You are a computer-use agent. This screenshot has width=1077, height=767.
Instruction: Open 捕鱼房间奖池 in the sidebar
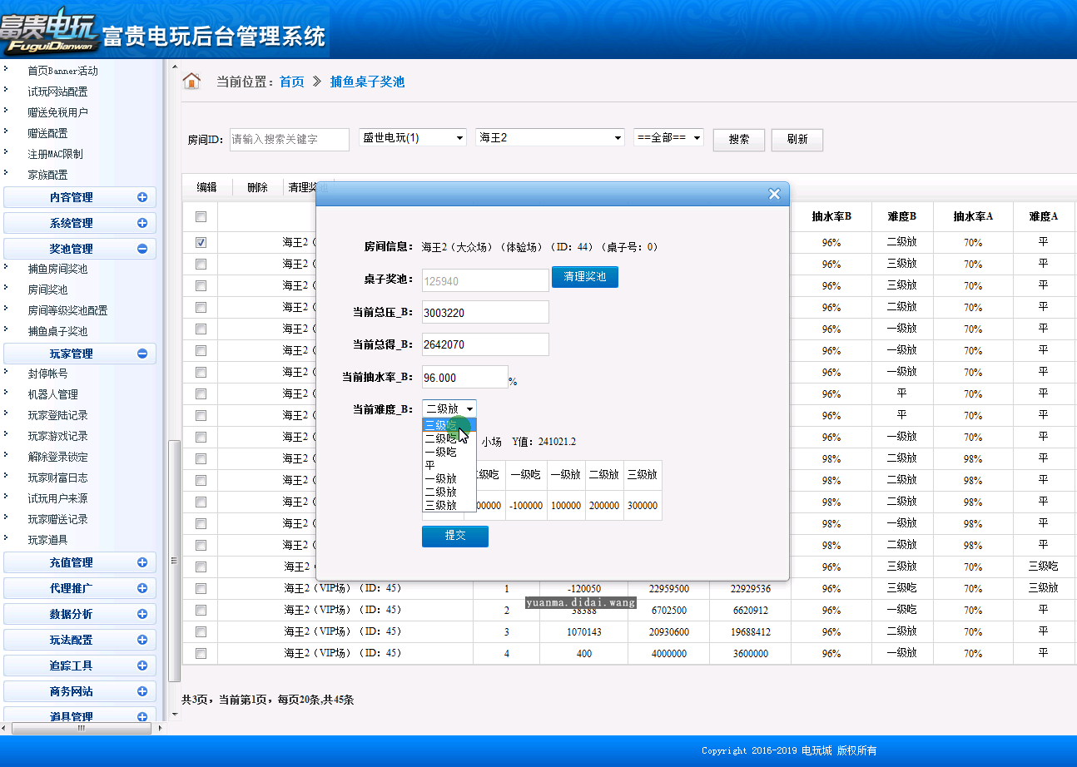point(57,269)
